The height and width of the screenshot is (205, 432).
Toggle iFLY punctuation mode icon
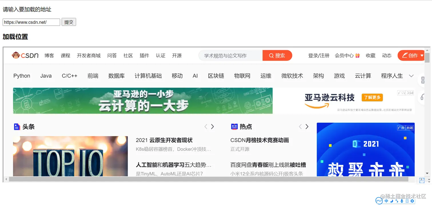tap(397, 201)
